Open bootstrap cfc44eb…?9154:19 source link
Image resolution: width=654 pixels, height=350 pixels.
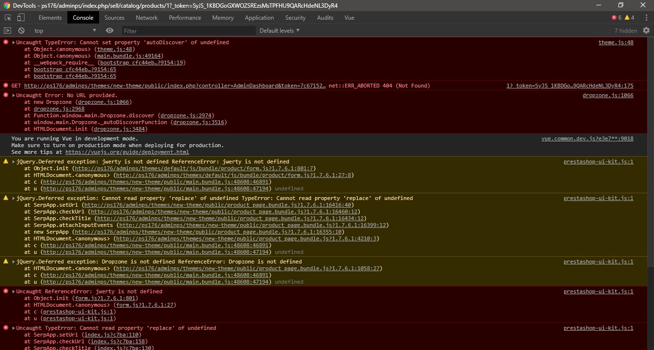pyautogui.click(x=141, y=62)
